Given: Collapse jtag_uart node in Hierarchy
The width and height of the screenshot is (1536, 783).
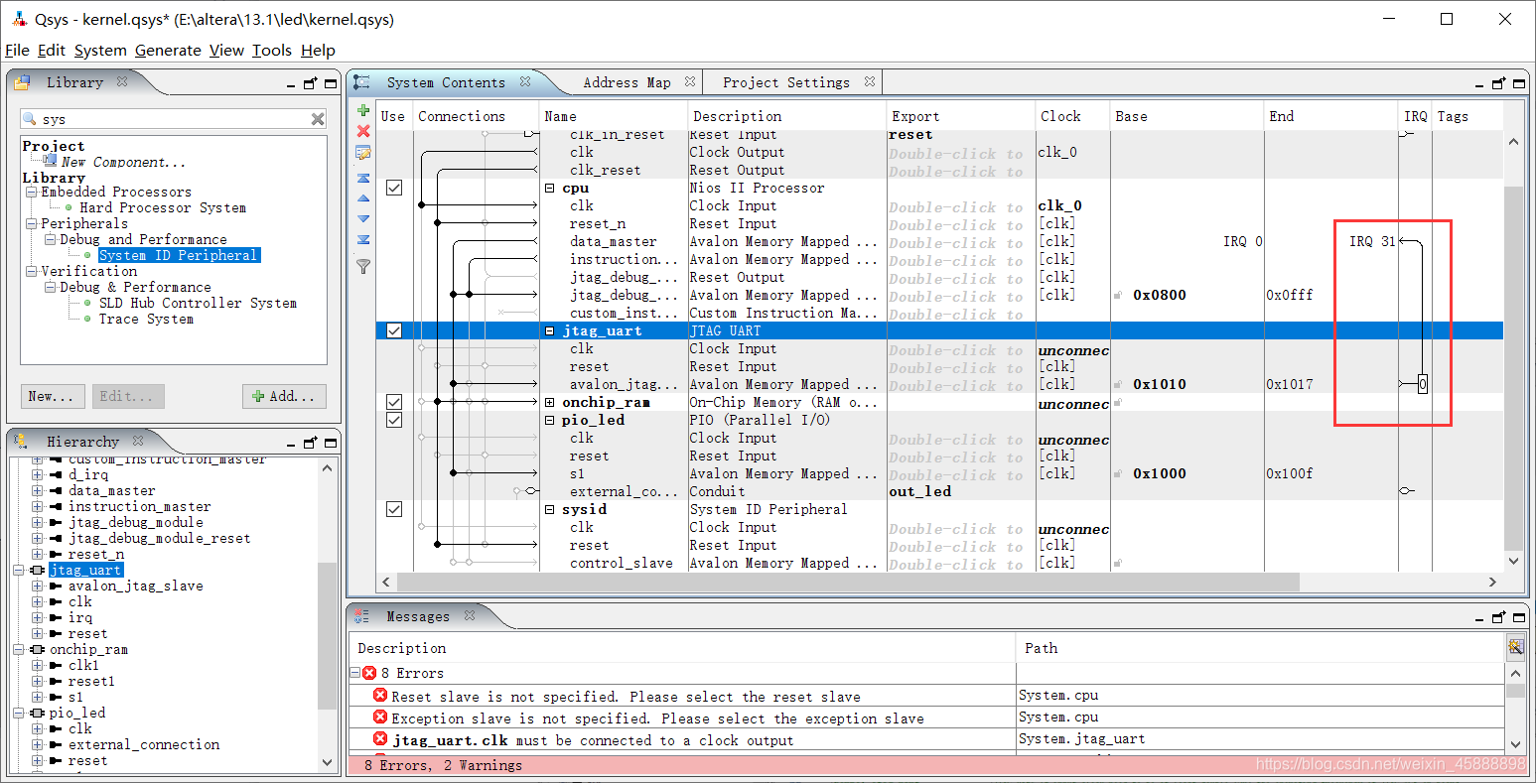Looking at the screenshot, I should [19, 570].
